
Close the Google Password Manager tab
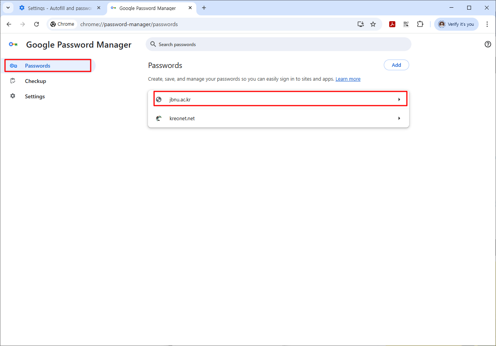pyautogui.click(x=190, y=8)
